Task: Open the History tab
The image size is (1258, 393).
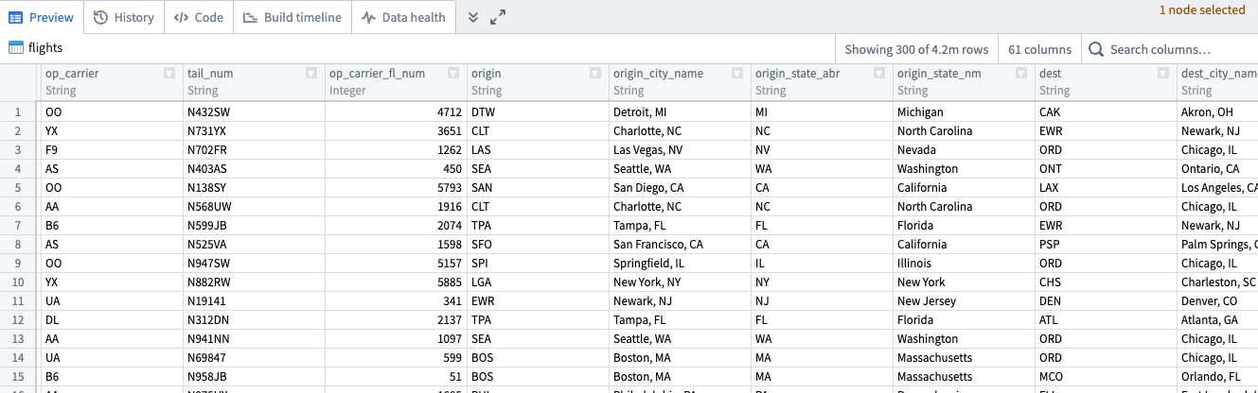Action: pyautogui.click(x=124, y=17)
